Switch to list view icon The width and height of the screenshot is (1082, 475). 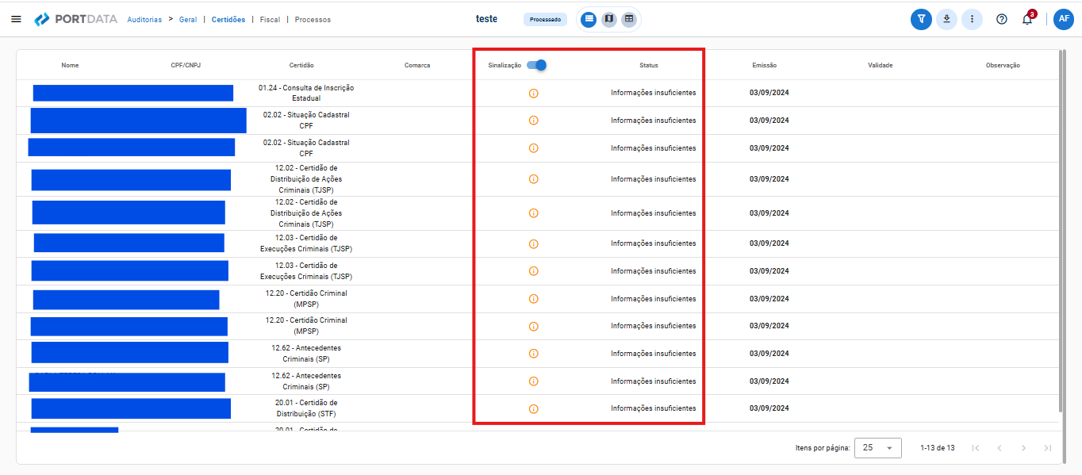pyautogui.click(x=589, y=19)
